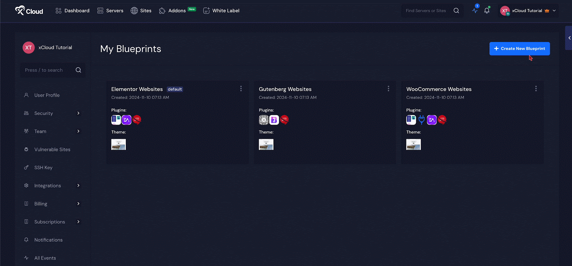Click the Gutenberg Websites theme thumbnail
The width and height of the screenshot is (572, 266).
266,145
